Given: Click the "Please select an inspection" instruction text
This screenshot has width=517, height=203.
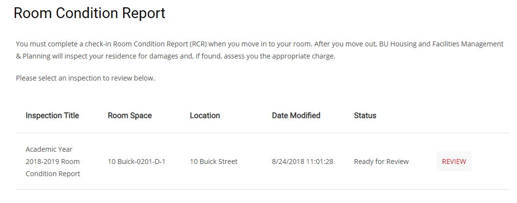Looking at the screenshot, I should pyautogui.click(x=86, y=78).
